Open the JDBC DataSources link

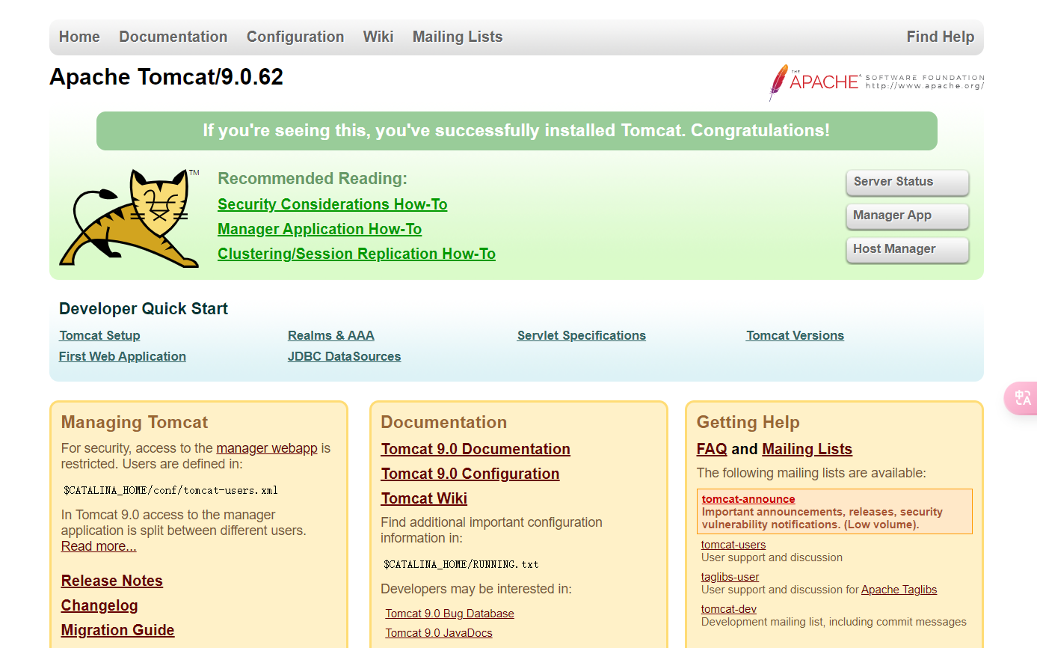click(344, 356)
